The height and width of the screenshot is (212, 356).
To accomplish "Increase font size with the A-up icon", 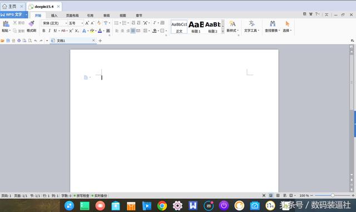I will click(87, 23).
